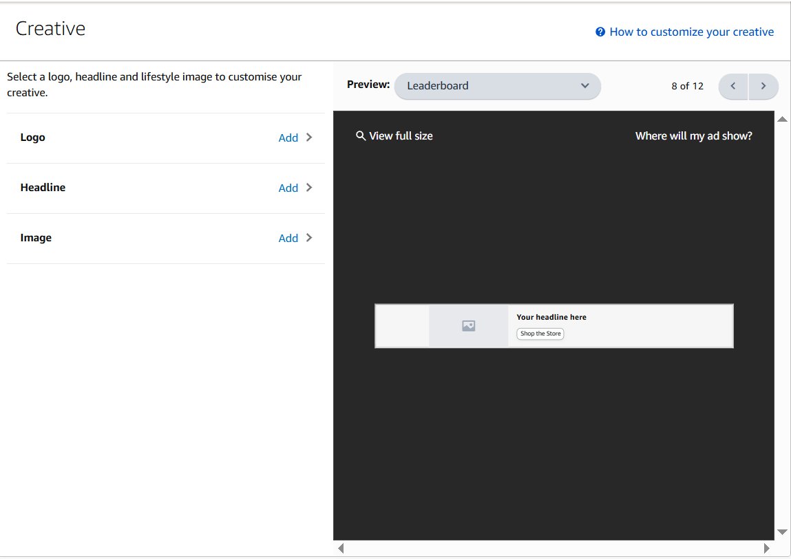The height and width of the screenshot is (559, 791).
Task: Open the Leaderboard preview dropdown
Action: 497,86
